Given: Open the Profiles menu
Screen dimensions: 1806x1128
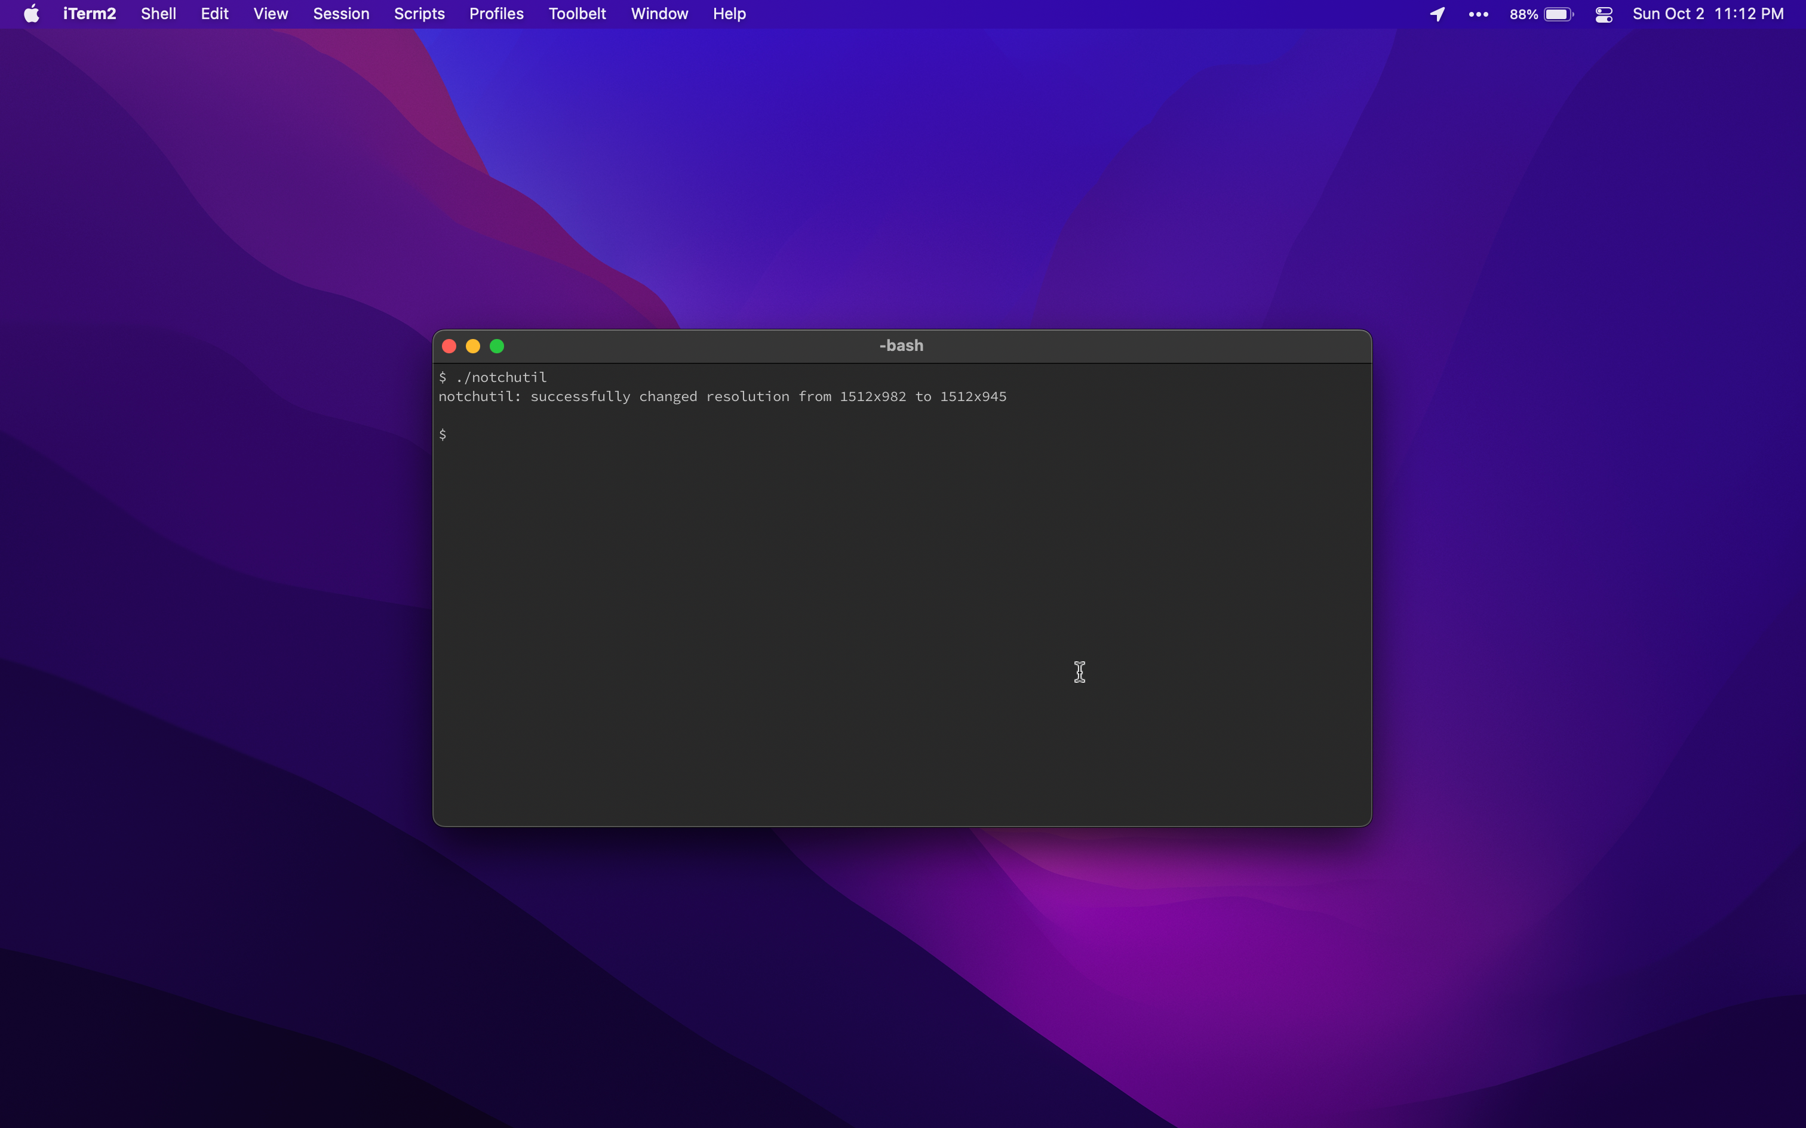Looking at the screenshot, I should click(x=496, y=14).
